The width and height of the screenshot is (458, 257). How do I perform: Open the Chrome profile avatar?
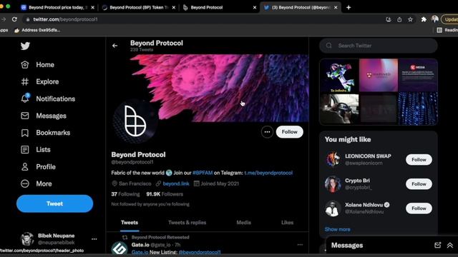pos(435,19)
